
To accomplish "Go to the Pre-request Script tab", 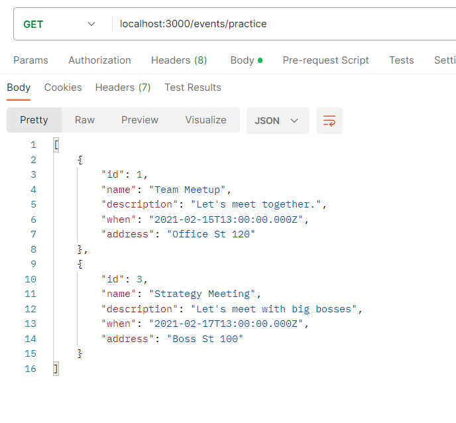I will pos(325,60).
